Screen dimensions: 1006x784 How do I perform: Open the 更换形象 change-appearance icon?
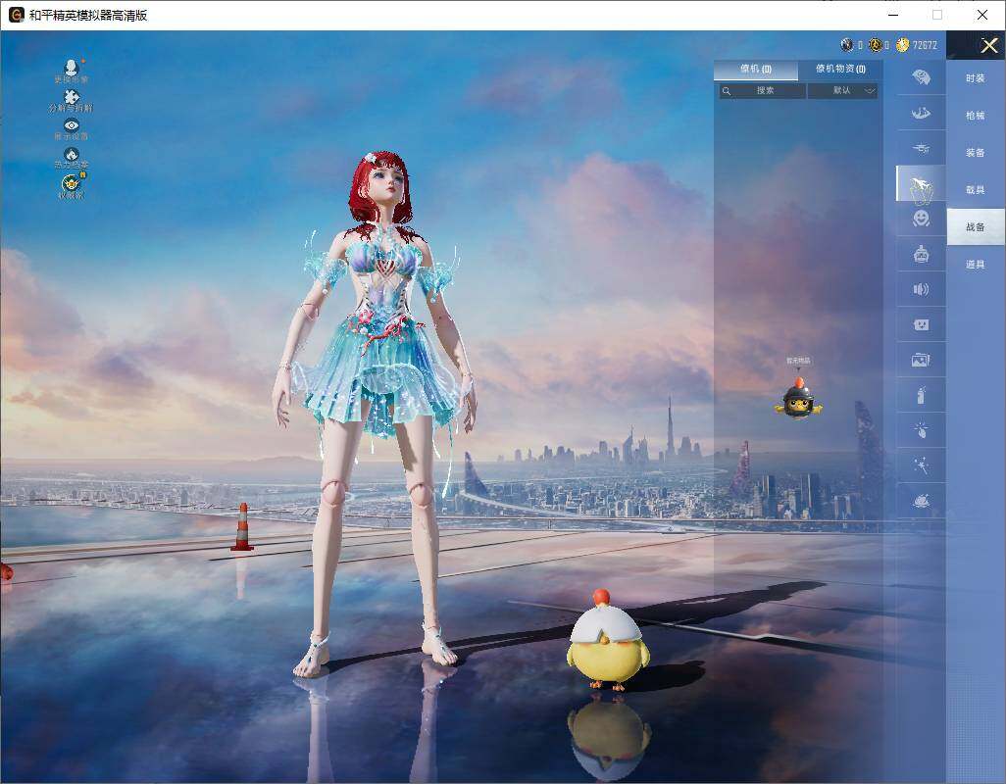72,68
